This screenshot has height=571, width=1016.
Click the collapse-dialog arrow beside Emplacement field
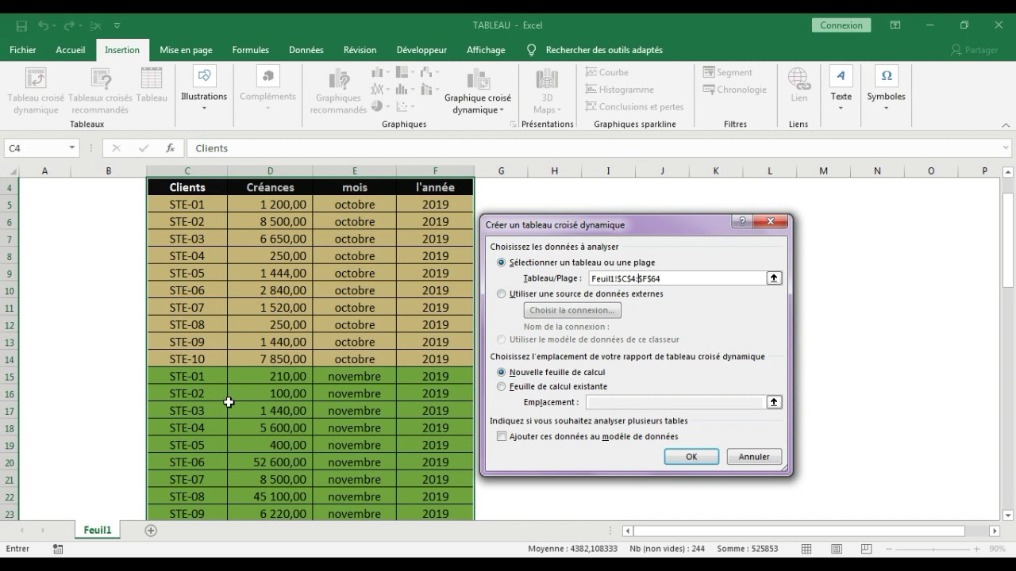(x=774, y=402)
